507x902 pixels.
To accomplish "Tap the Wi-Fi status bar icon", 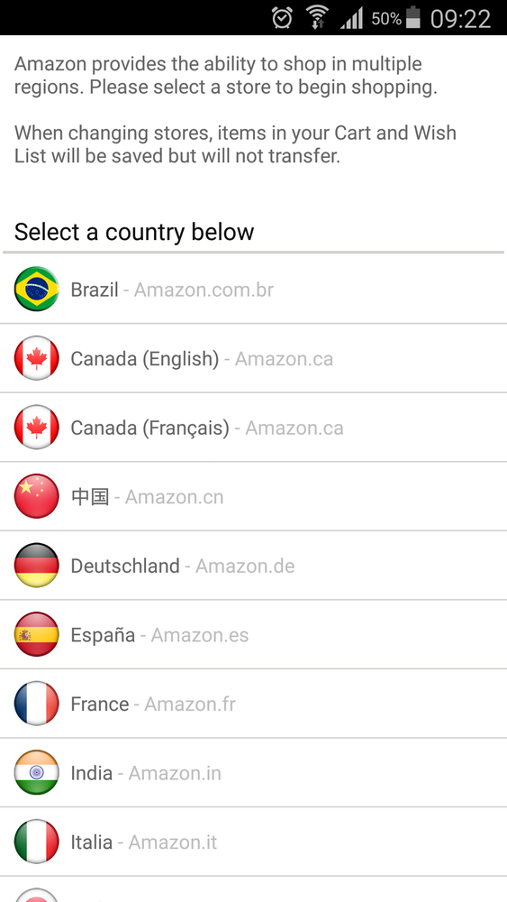I will (x=316, y=17).
